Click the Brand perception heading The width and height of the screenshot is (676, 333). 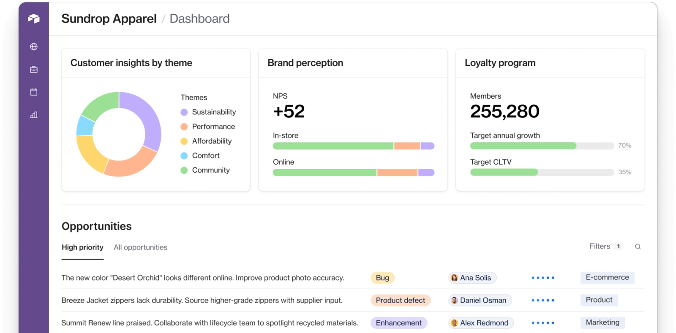(305, 63)
